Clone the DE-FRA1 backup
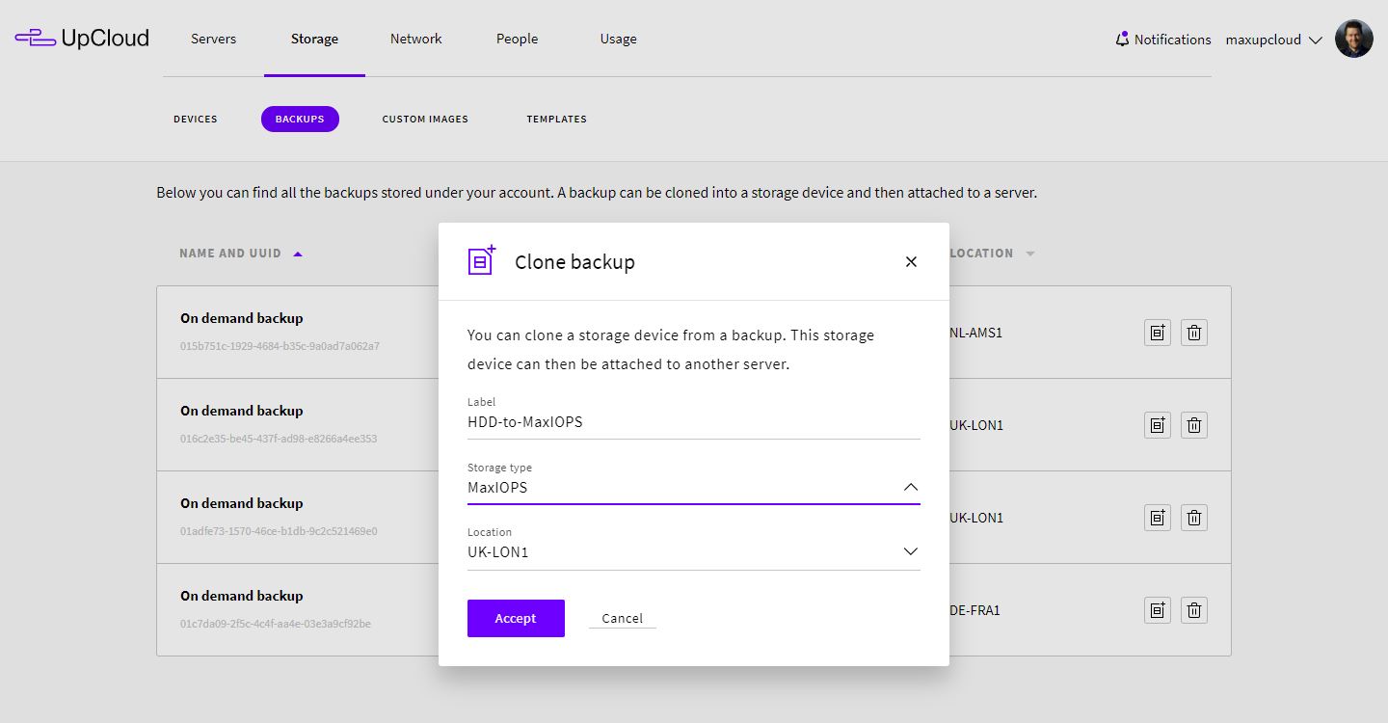The image size is (1388, 723). (1158, 610)
